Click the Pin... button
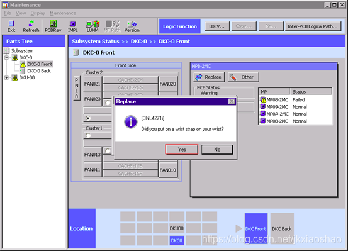This screenshot has width=348, height=251. 271,26
